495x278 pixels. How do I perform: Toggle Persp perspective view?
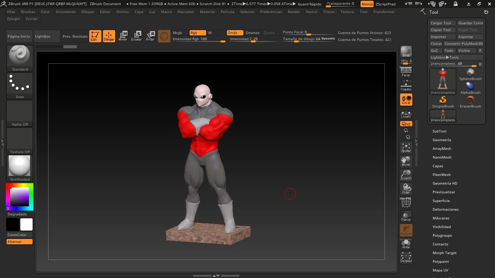(x=406, y=72)
